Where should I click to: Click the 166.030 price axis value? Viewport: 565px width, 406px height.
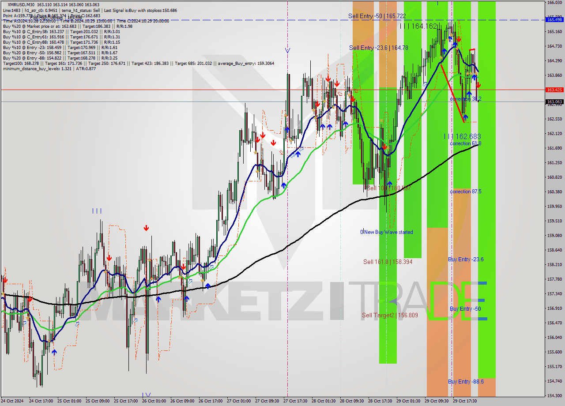point(554,3)
